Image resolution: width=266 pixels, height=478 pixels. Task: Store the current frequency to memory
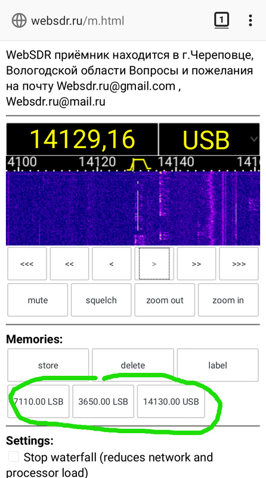pyautogui.click(x=48, y=365)
